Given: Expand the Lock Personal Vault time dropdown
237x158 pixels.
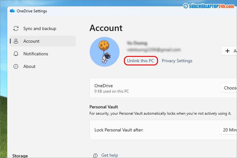Looking at the screenshot, I should [x=228, y=130].
